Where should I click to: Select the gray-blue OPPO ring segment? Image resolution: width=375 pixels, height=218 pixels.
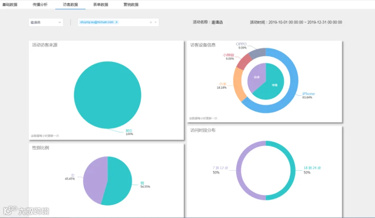point(258,53)
